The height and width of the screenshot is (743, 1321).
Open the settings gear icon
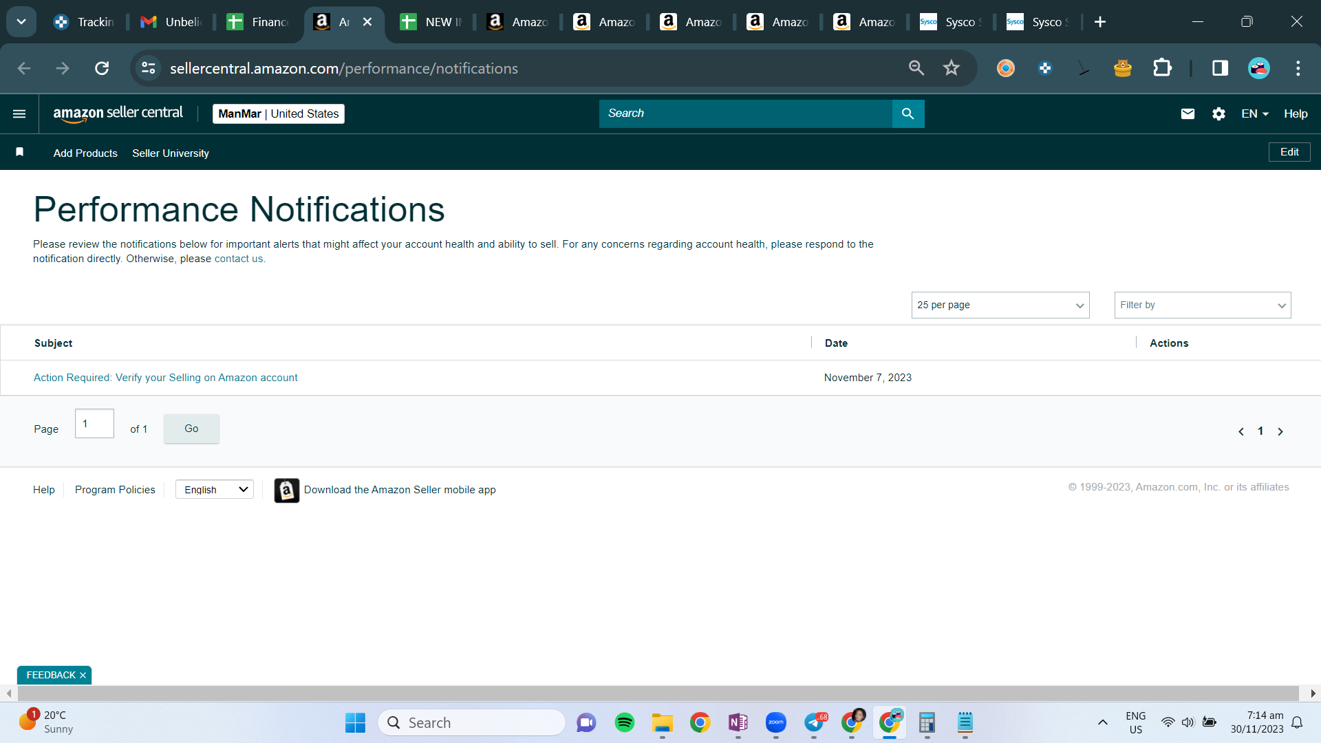coord(1218,114)
